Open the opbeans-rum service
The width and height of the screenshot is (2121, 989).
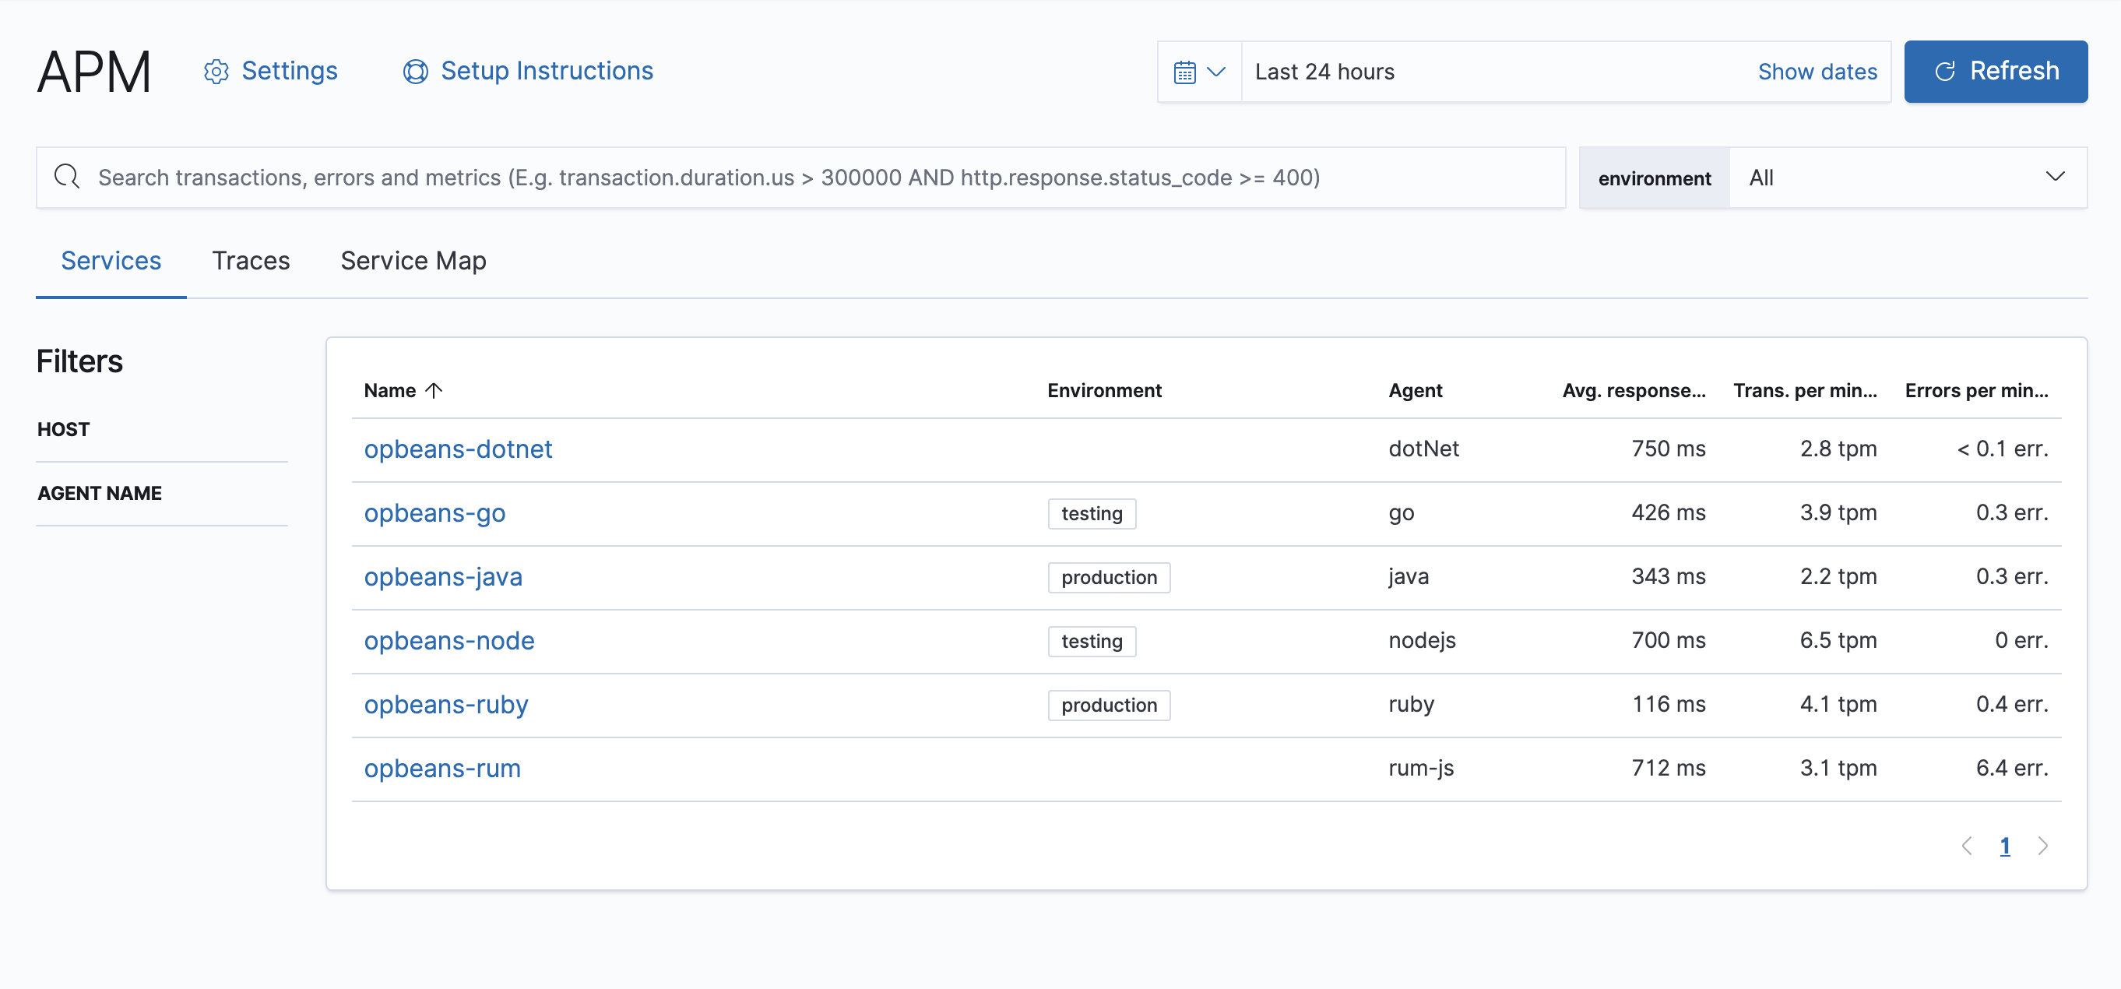pyautogui.click(x=442, y=767)
